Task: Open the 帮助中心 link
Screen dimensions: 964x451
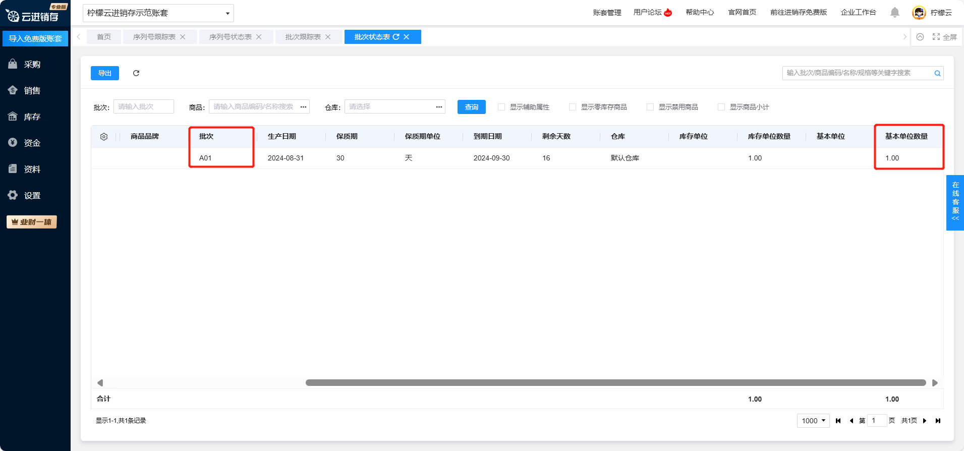Action: 700,13
